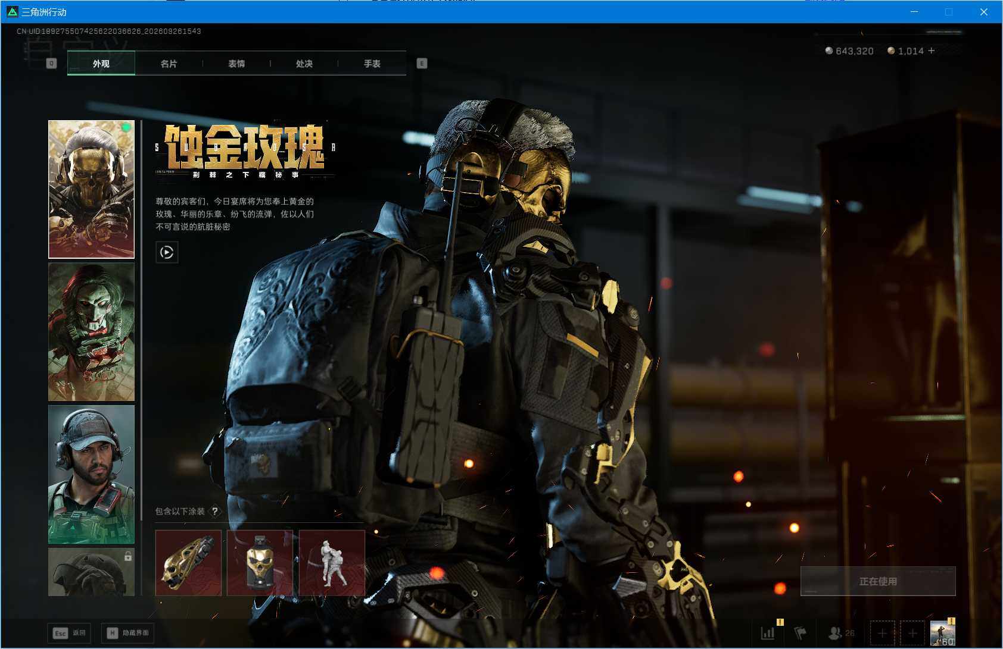Click the 三角洲行动 app logo icon
The height and width of the screenshot is (649, 1003).
(12, 12)
